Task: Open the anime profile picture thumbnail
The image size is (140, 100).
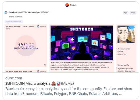Action: (126, 34)
